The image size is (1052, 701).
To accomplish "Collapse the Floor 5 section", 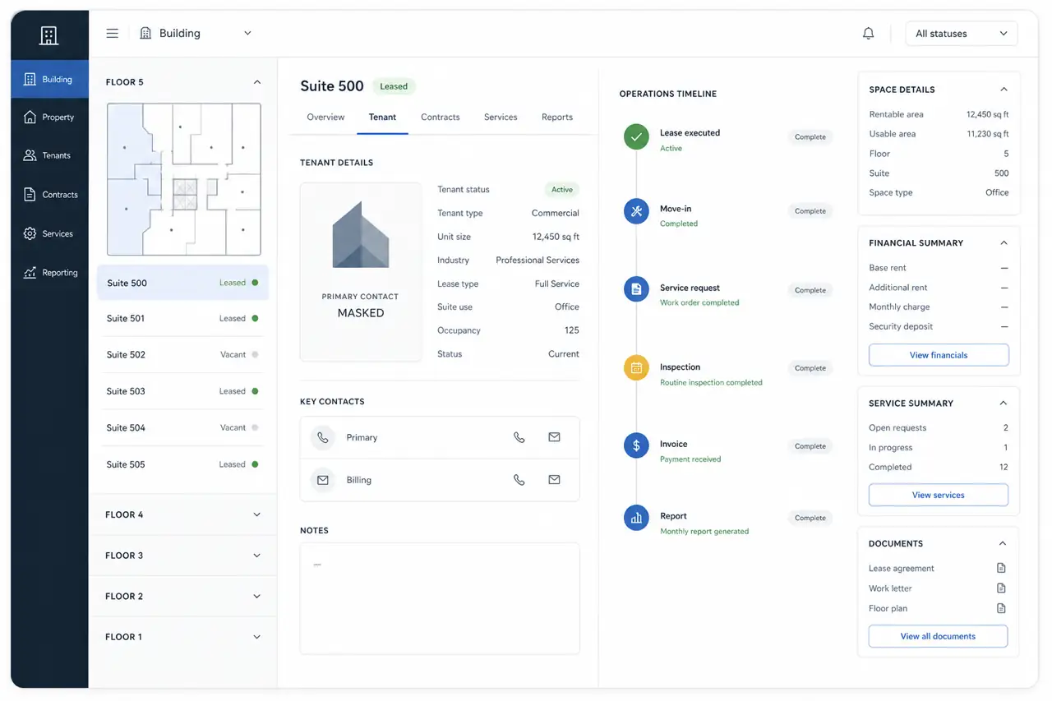I will [257, 82].
